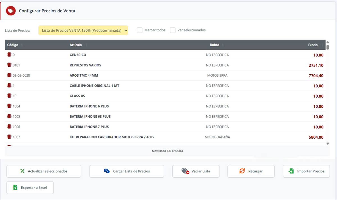
Task: Click the Precio column header
Action: (313, 45)
